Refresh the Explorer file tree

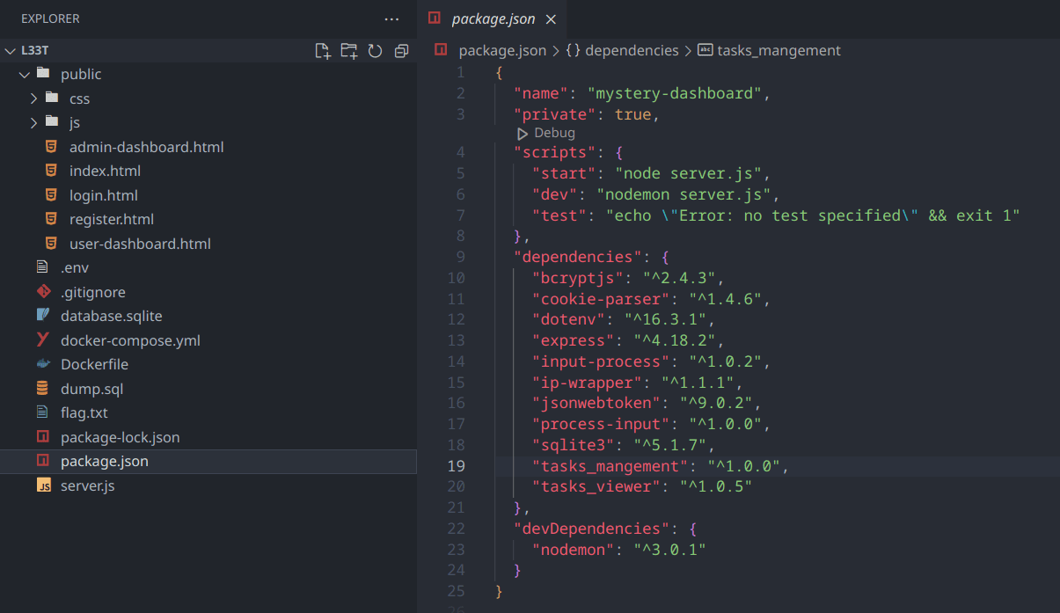point(375,51)
